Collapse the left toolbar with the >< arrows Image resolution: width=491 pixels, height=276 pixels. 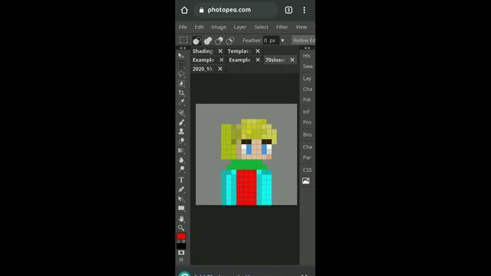[183, 48]
